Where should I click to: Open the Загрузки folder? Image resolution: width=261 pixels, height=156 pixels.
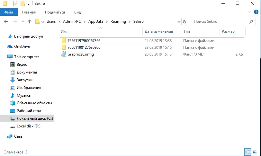21,80
